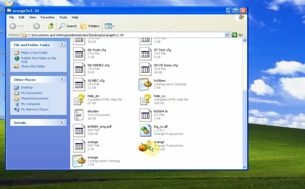
Task: Open the Search pane
Action: 68,26
